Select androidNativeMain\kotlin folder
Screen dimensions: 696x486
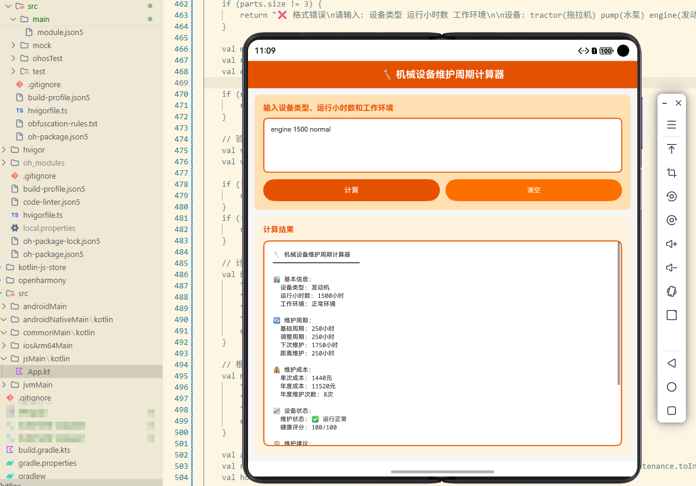point(68,320)
